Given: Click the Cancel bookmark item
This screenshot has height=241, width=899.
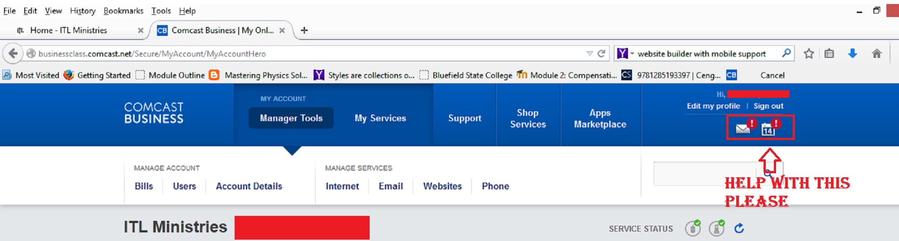Looking at the screenshot, I should [x=772, y=75].
